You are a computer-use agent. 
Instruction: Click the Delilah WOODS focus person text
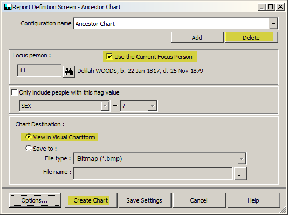(140, 71)
